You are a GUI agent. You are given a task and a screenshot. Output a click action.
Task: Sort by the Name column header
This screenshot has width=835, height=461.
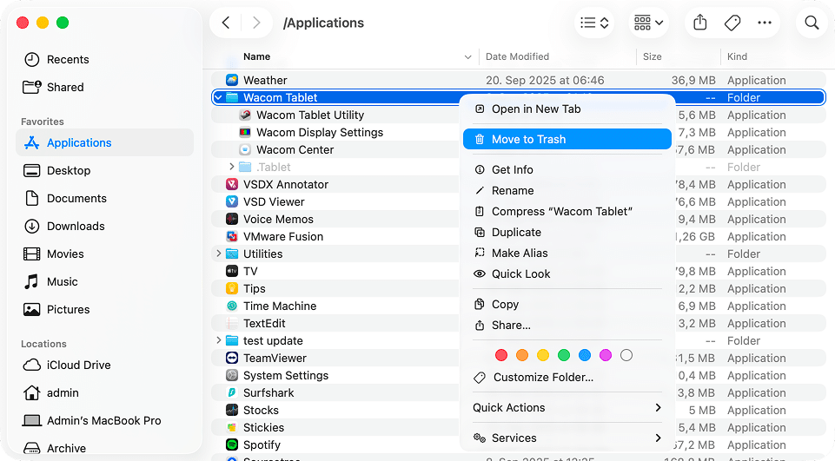pos(256,56)
